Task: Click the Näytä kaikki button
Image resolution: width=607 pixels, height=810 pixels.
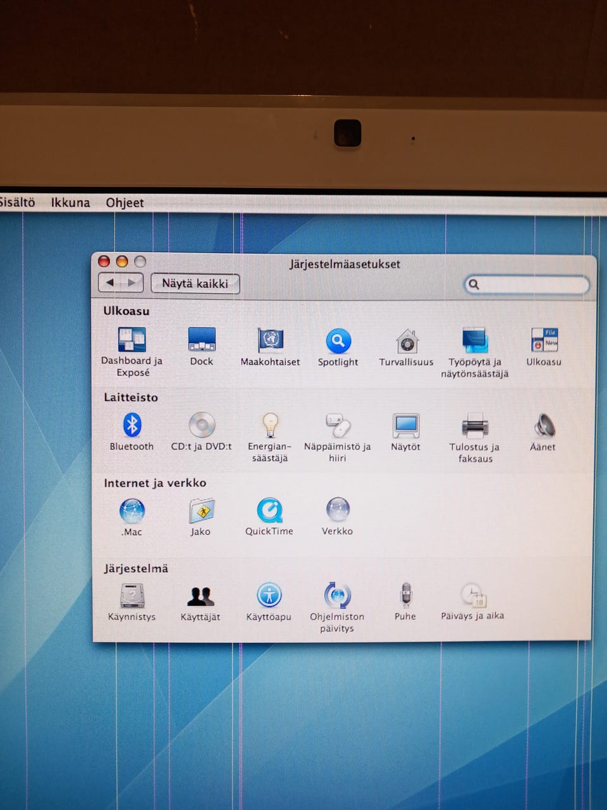Action: pos(195,283)
